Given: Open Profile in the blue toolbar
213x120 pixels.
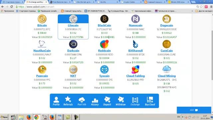Looking at the screenshot, I should click(56, 101).
